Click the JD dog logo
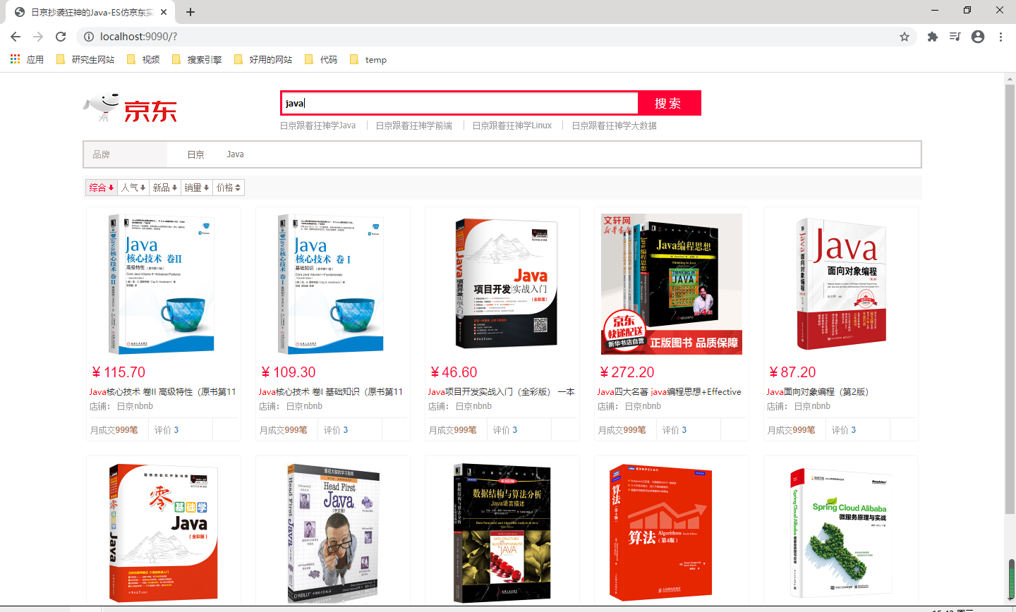1016x612 pixels. click(130, 109)
